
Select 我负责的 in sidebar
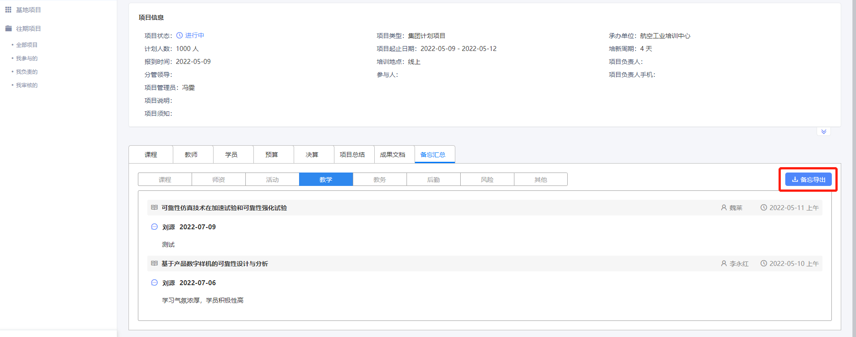point(27,72)
